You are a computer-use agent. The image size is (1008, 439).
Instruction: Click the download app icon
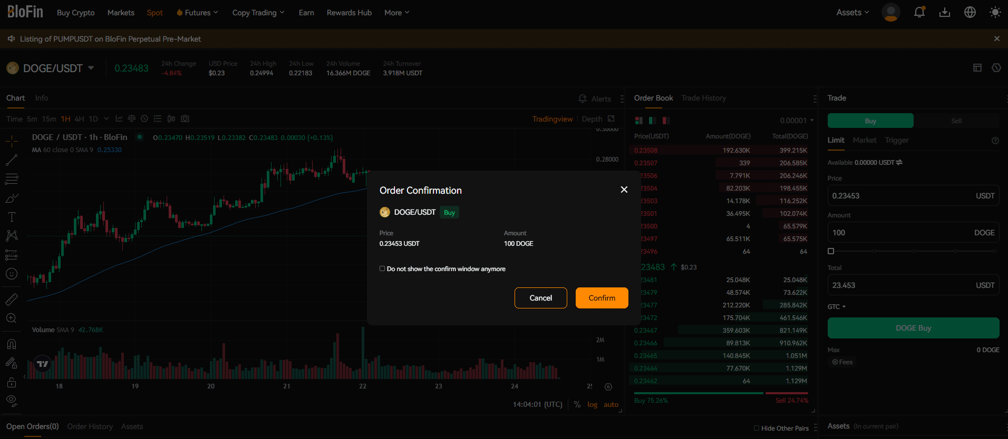coord(945,12)
